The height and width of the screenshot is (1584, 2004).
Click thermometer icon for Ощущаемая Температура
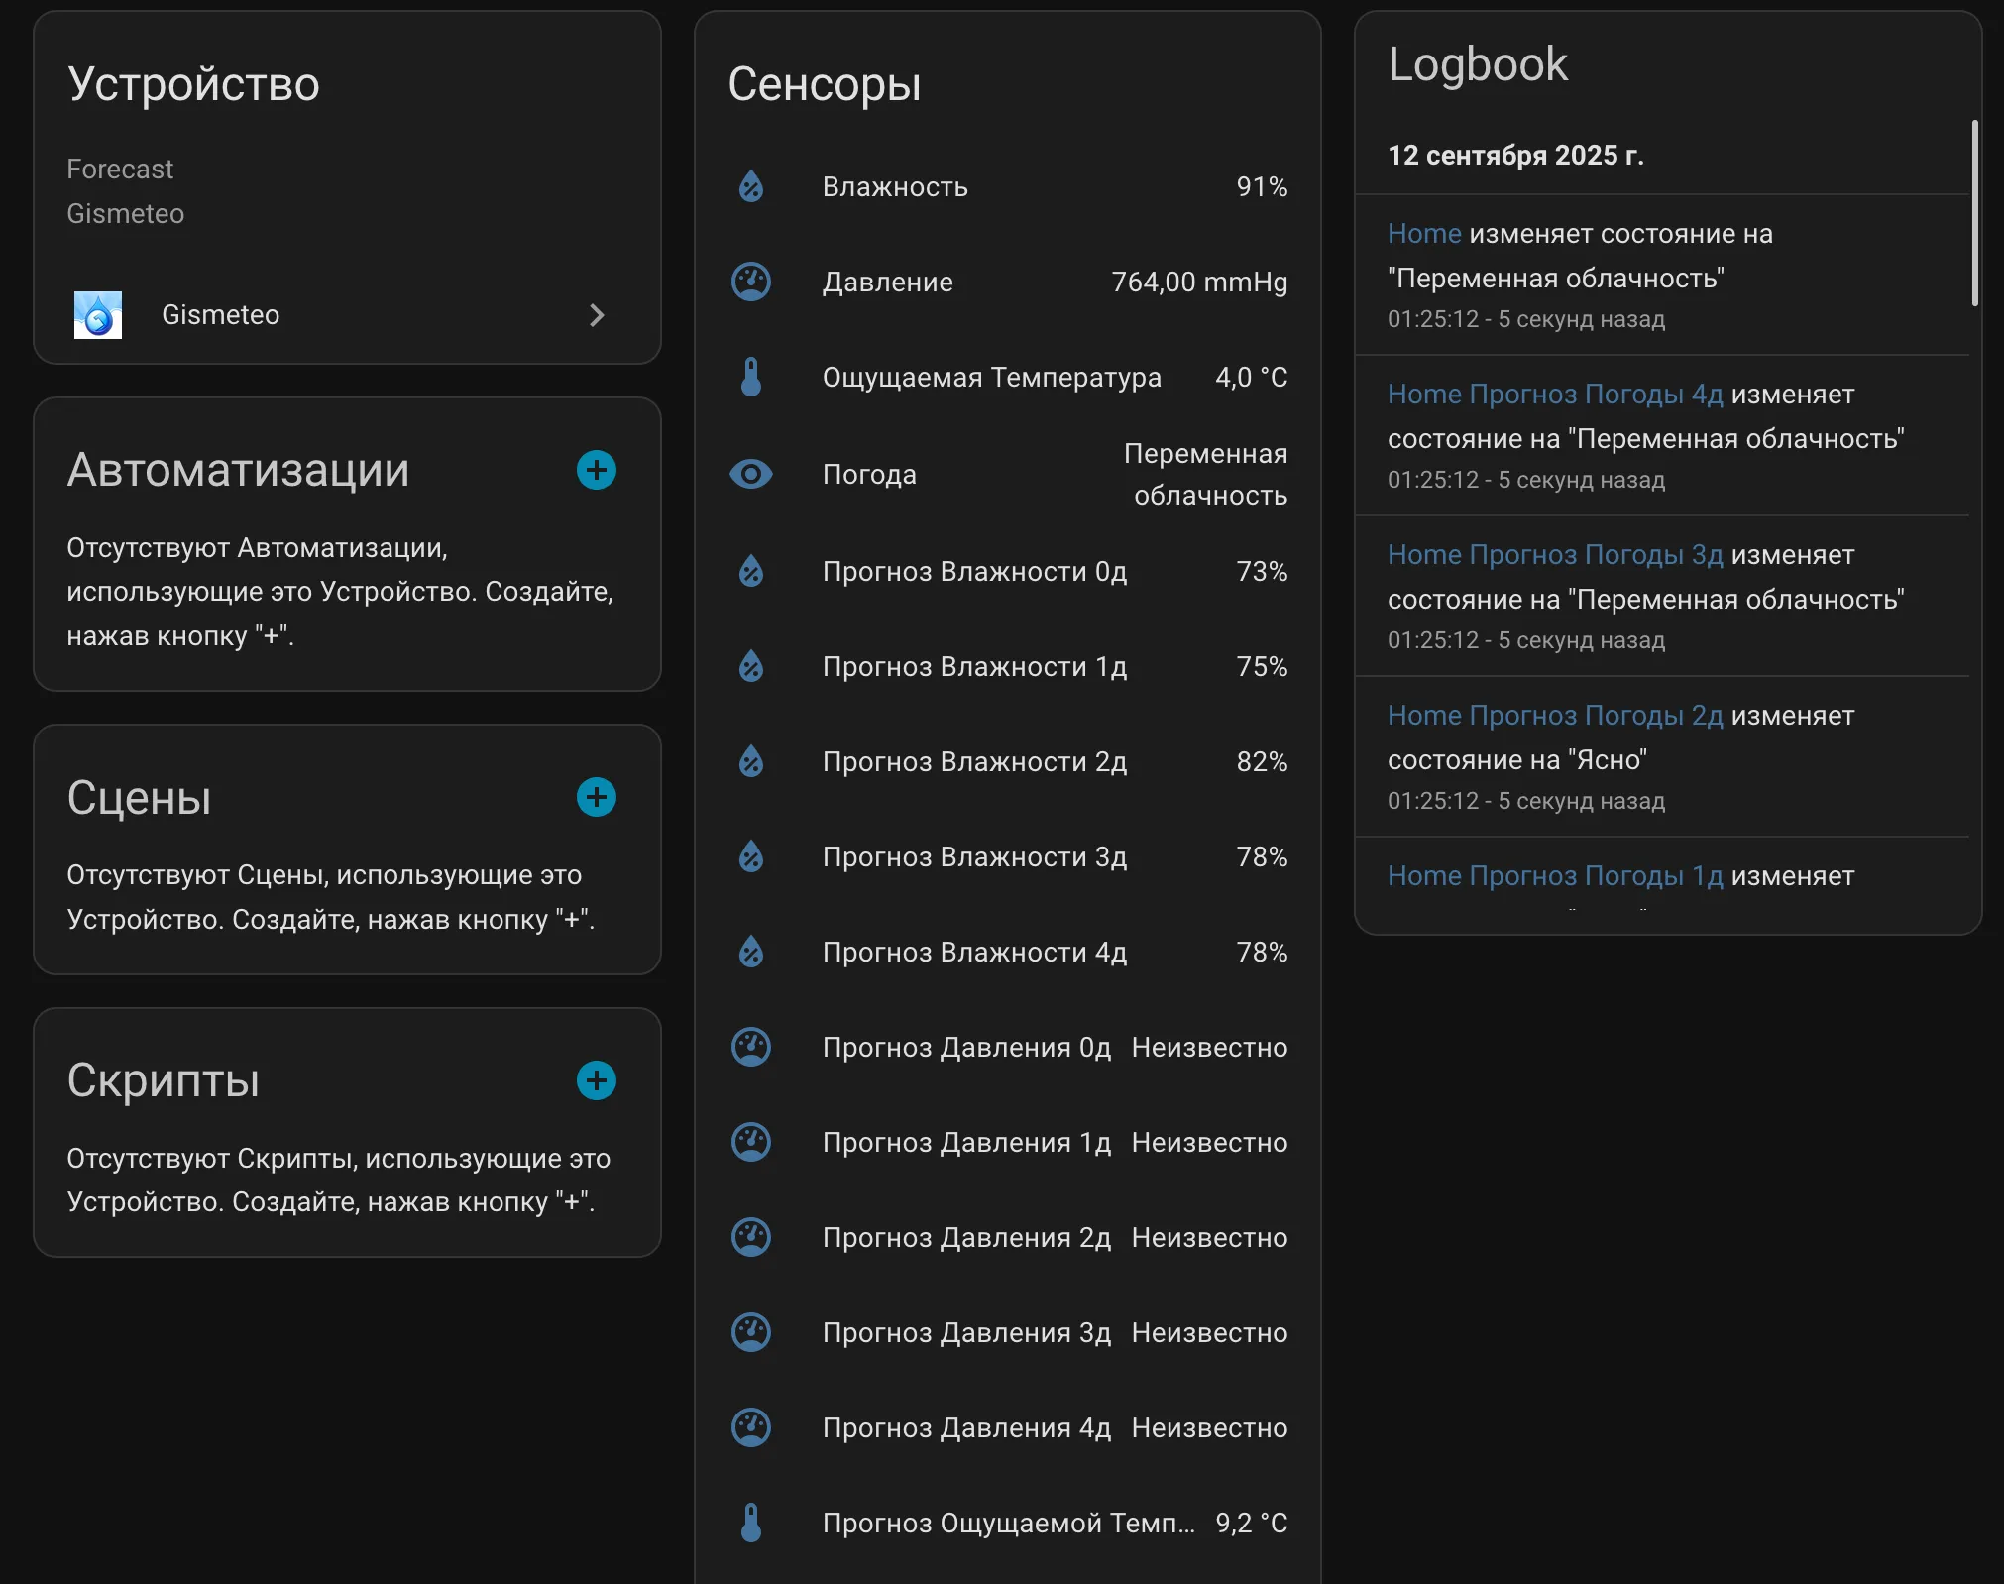[x=751, y=377]
